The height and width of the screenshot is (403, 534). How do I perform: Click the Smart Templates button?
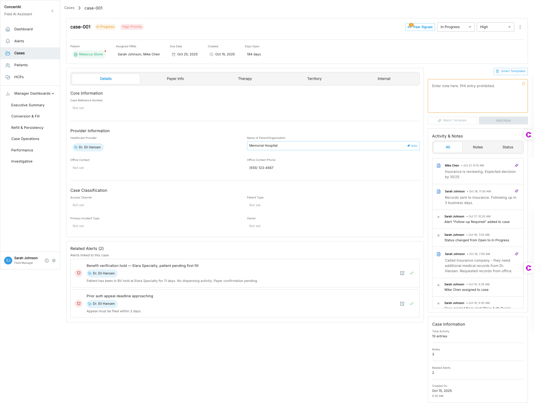(x=511, y=71)
